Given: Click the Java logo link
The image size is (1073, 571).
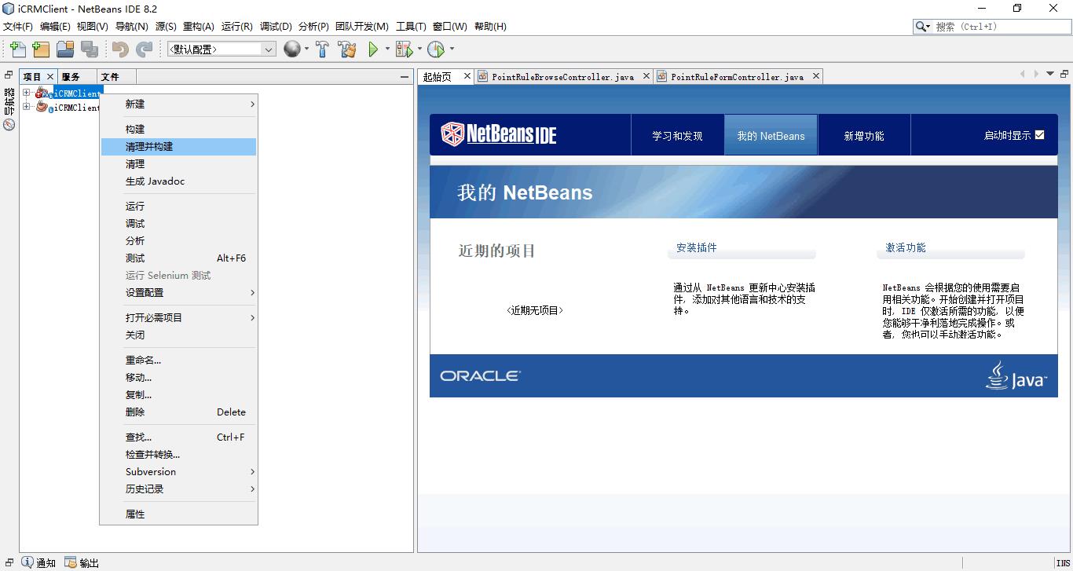Looking at the screenshot, I should 1016,376.
